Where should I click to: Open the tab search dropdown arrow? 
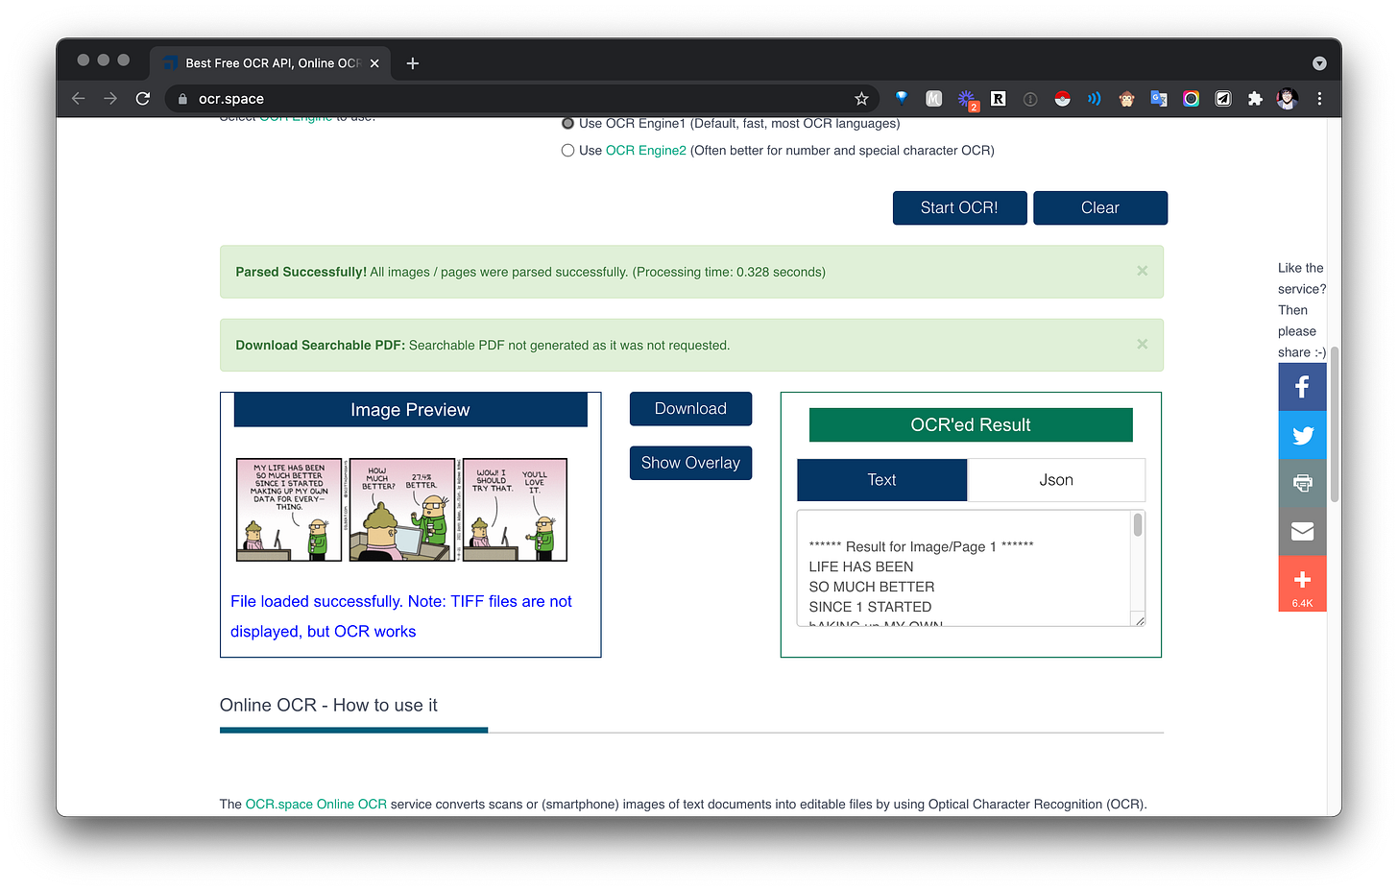click(x=1319, y=63)
